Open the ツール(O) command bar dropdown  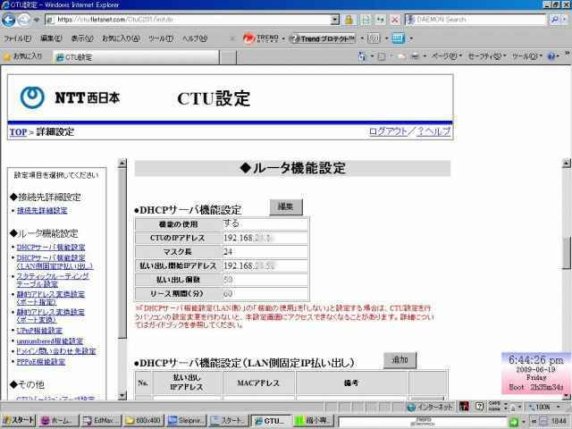(526, 56)
